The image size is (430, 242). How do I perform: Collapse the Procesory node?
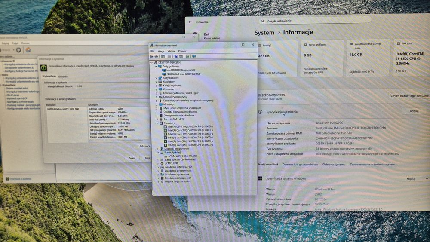(157, 123)
